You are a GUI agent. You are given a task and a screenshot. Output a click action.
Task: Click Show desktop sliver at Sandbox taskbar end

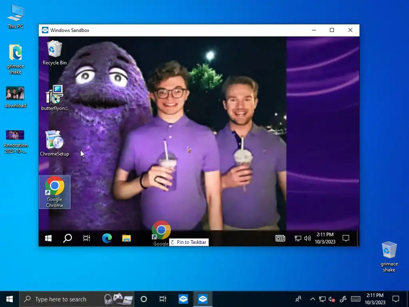point(358,238)
